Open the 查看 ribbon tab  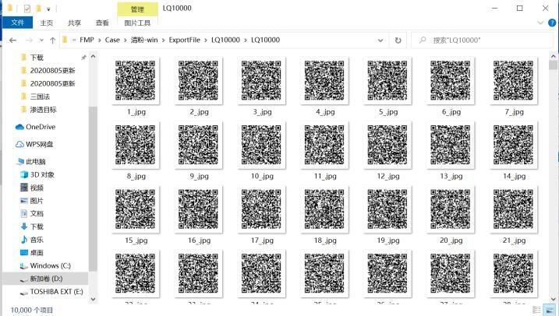click(x=102, y=23)
